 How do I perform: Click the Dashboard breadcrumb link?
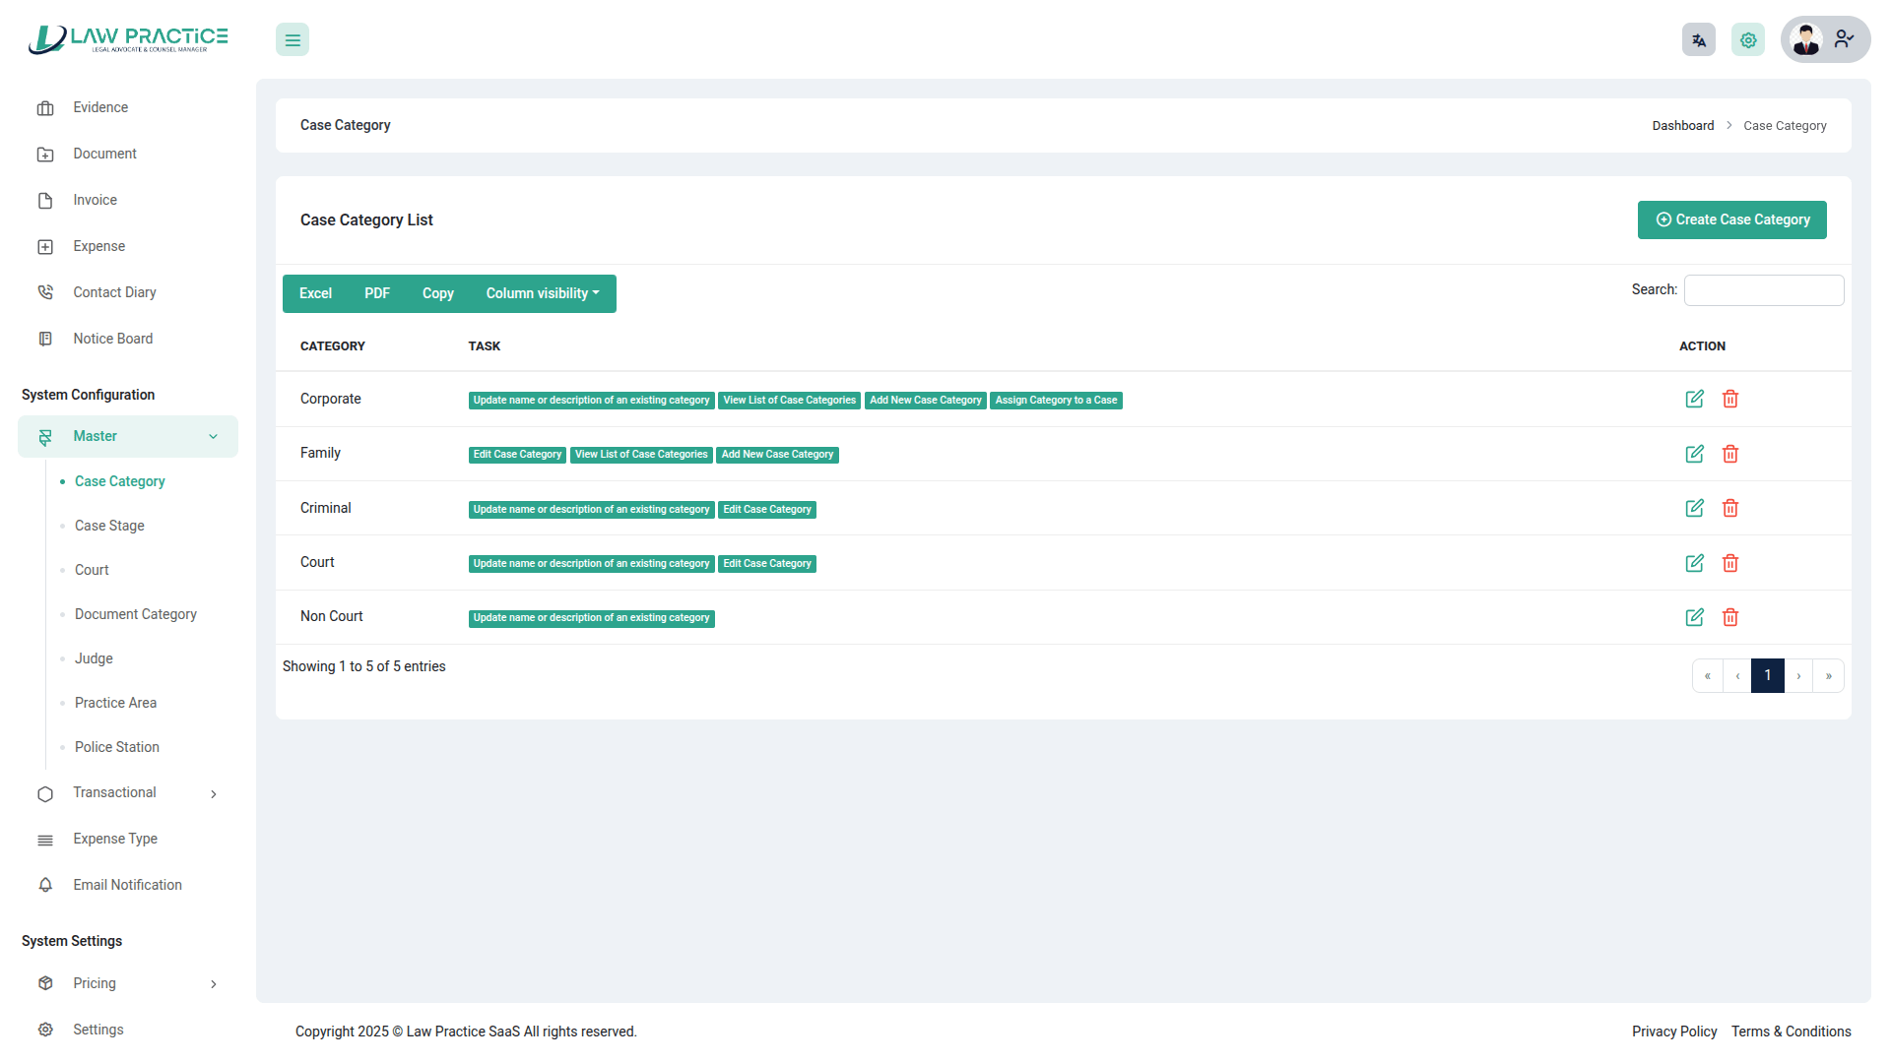pyautogui.click(x=1682, y=126)
